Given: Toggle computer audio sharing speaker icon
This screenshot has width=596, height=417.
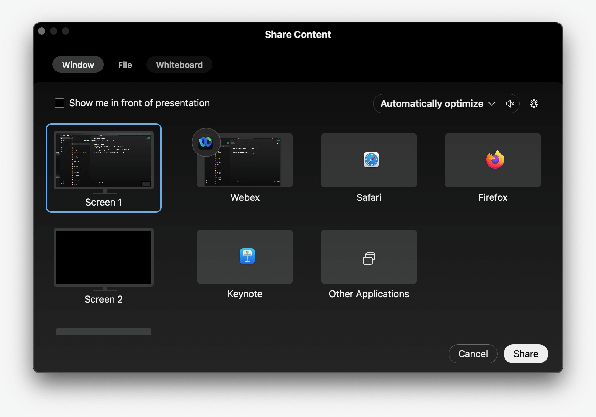Looking at the screenshot, I should pyautogui.click(x=510, y=104).
